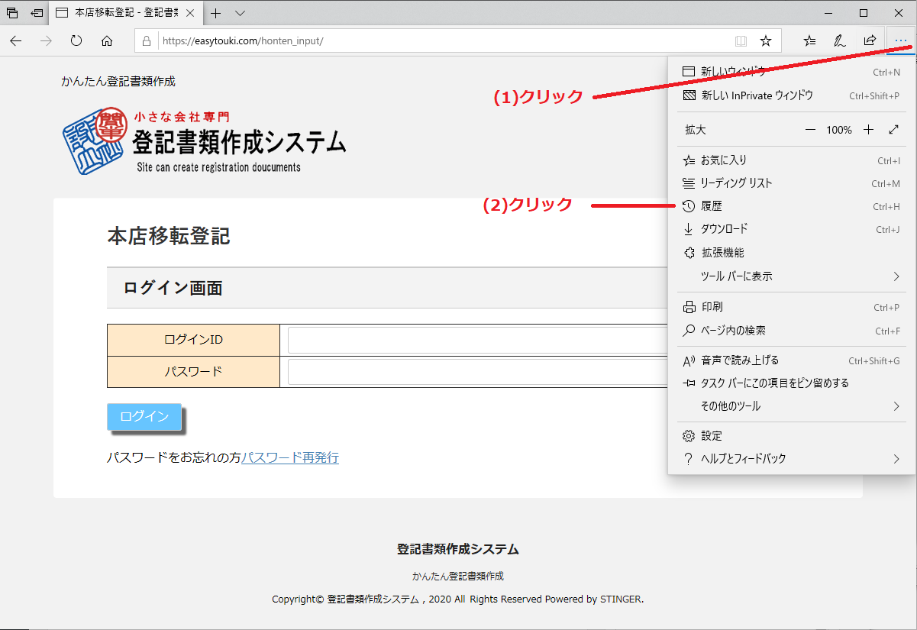Viewport: 917px width, 630px height.
Task: Open the favorites hub icon
Action: tap(810, 40)
